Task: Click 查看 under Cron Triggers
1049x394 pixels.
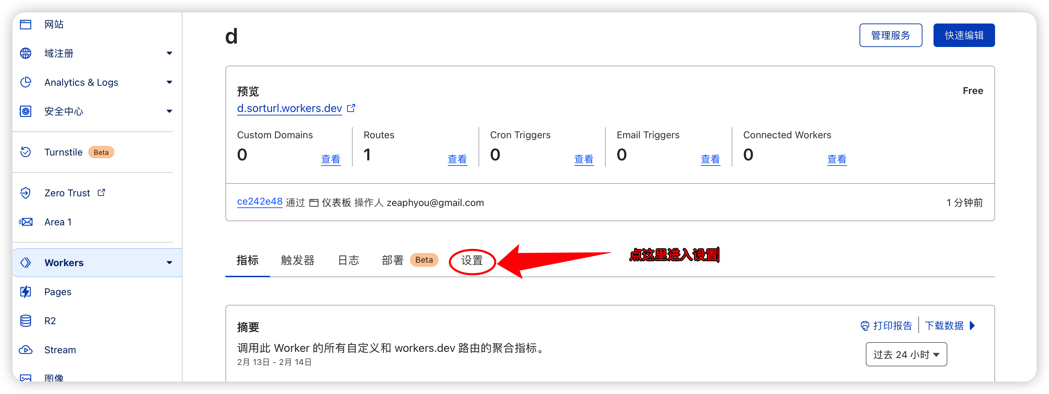Action: [x=584, y=159]
